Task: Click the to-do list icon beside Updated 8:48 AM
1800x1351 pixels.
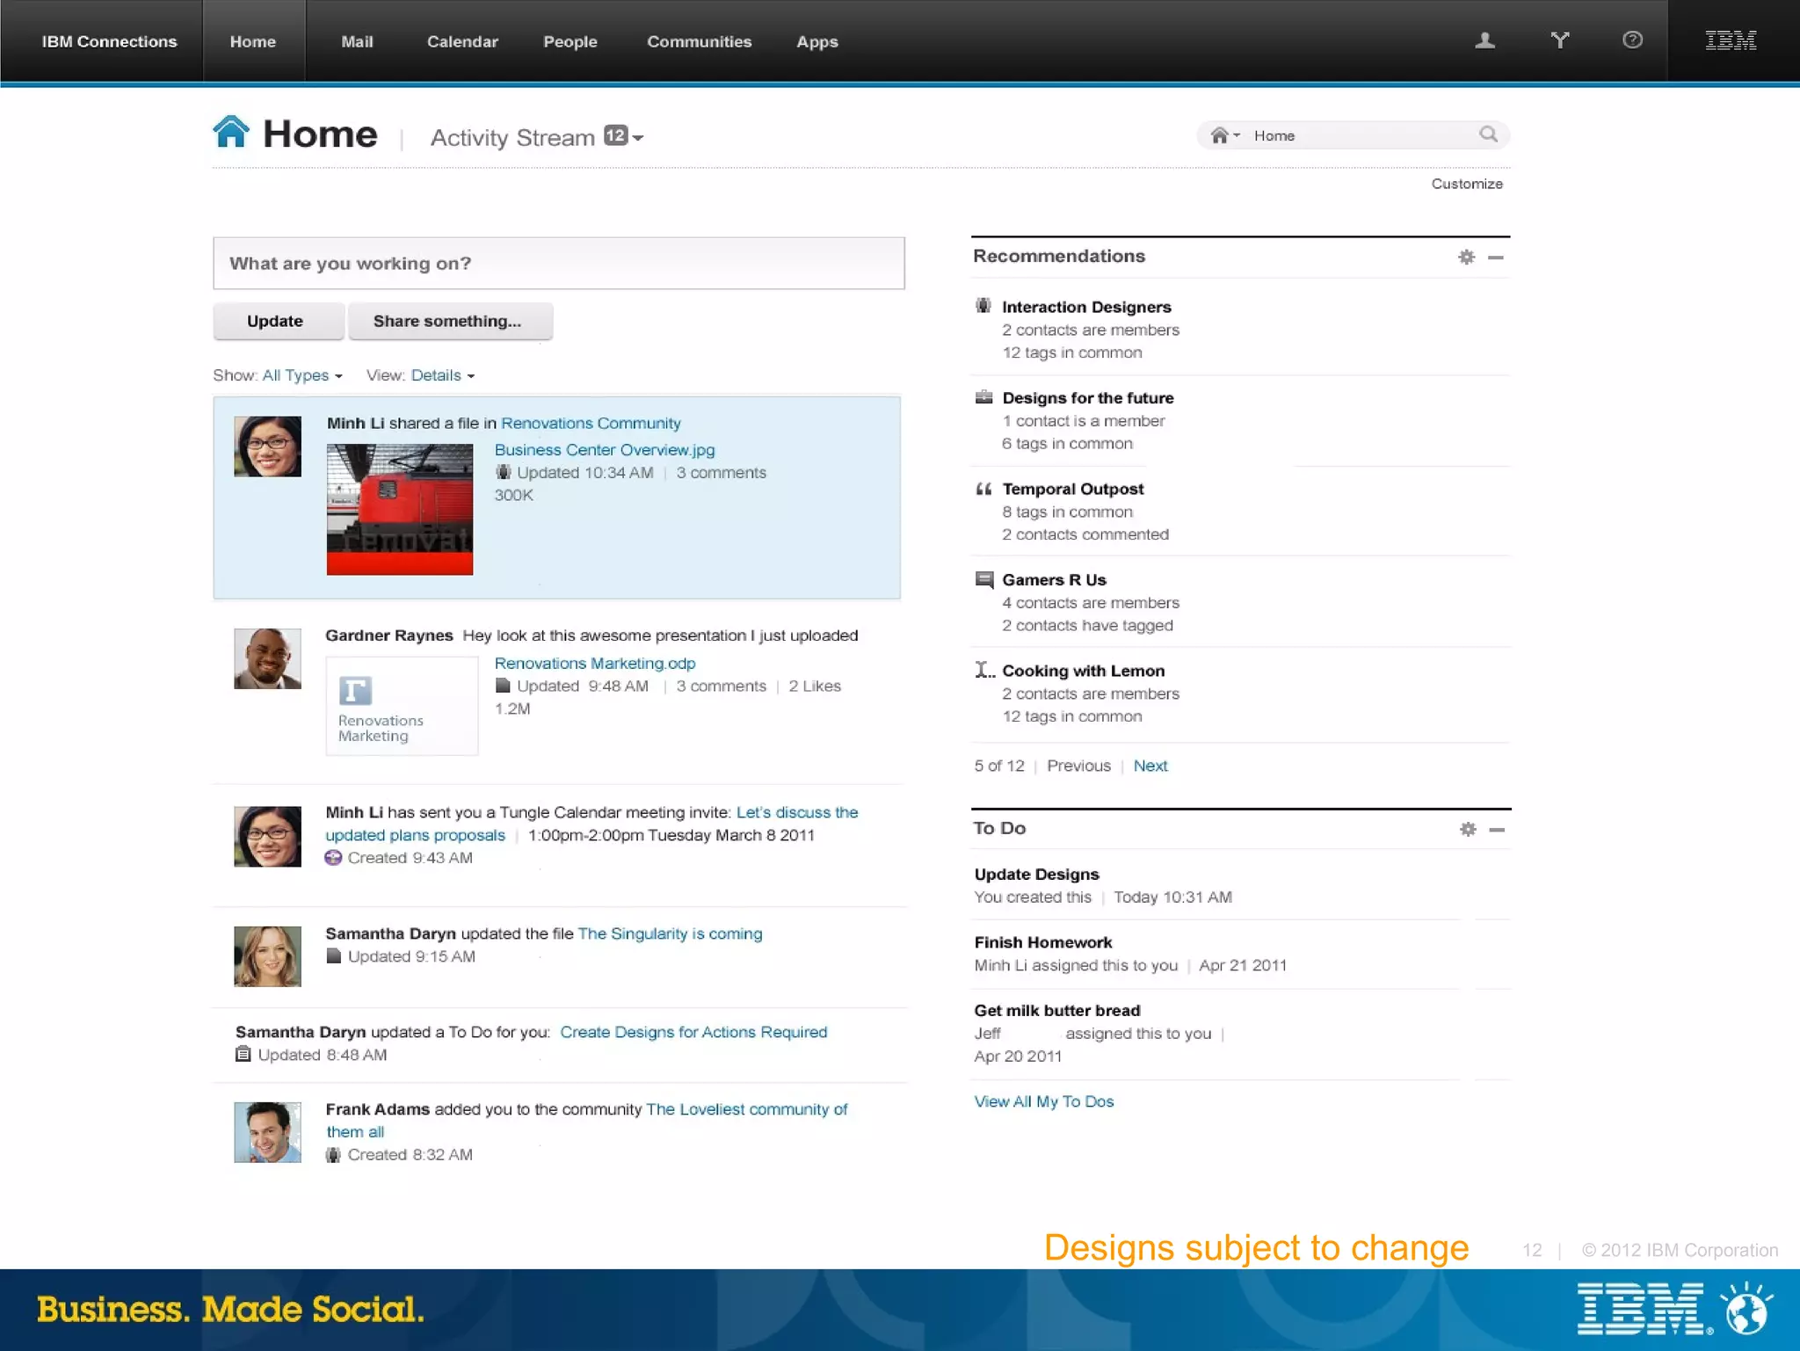Action: tap(243, 1055)
